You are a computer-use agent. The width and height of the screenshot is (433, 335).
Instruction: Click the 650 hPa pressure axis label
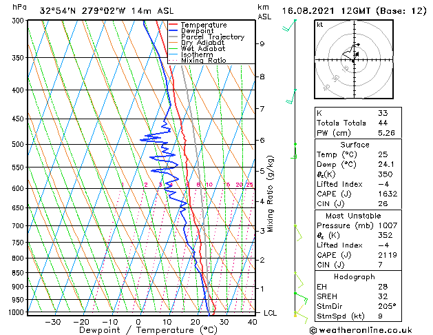[19, 208]
